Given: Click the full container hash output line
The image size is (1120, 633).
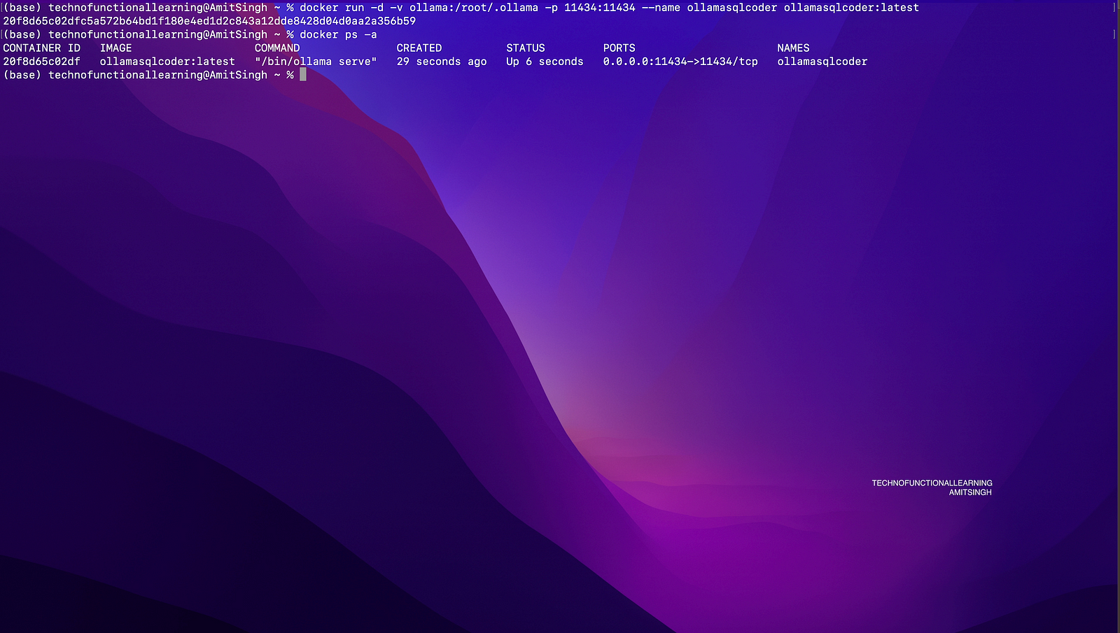Looking at the screenshot, I should pyautogui.click(x=209, y=21).
